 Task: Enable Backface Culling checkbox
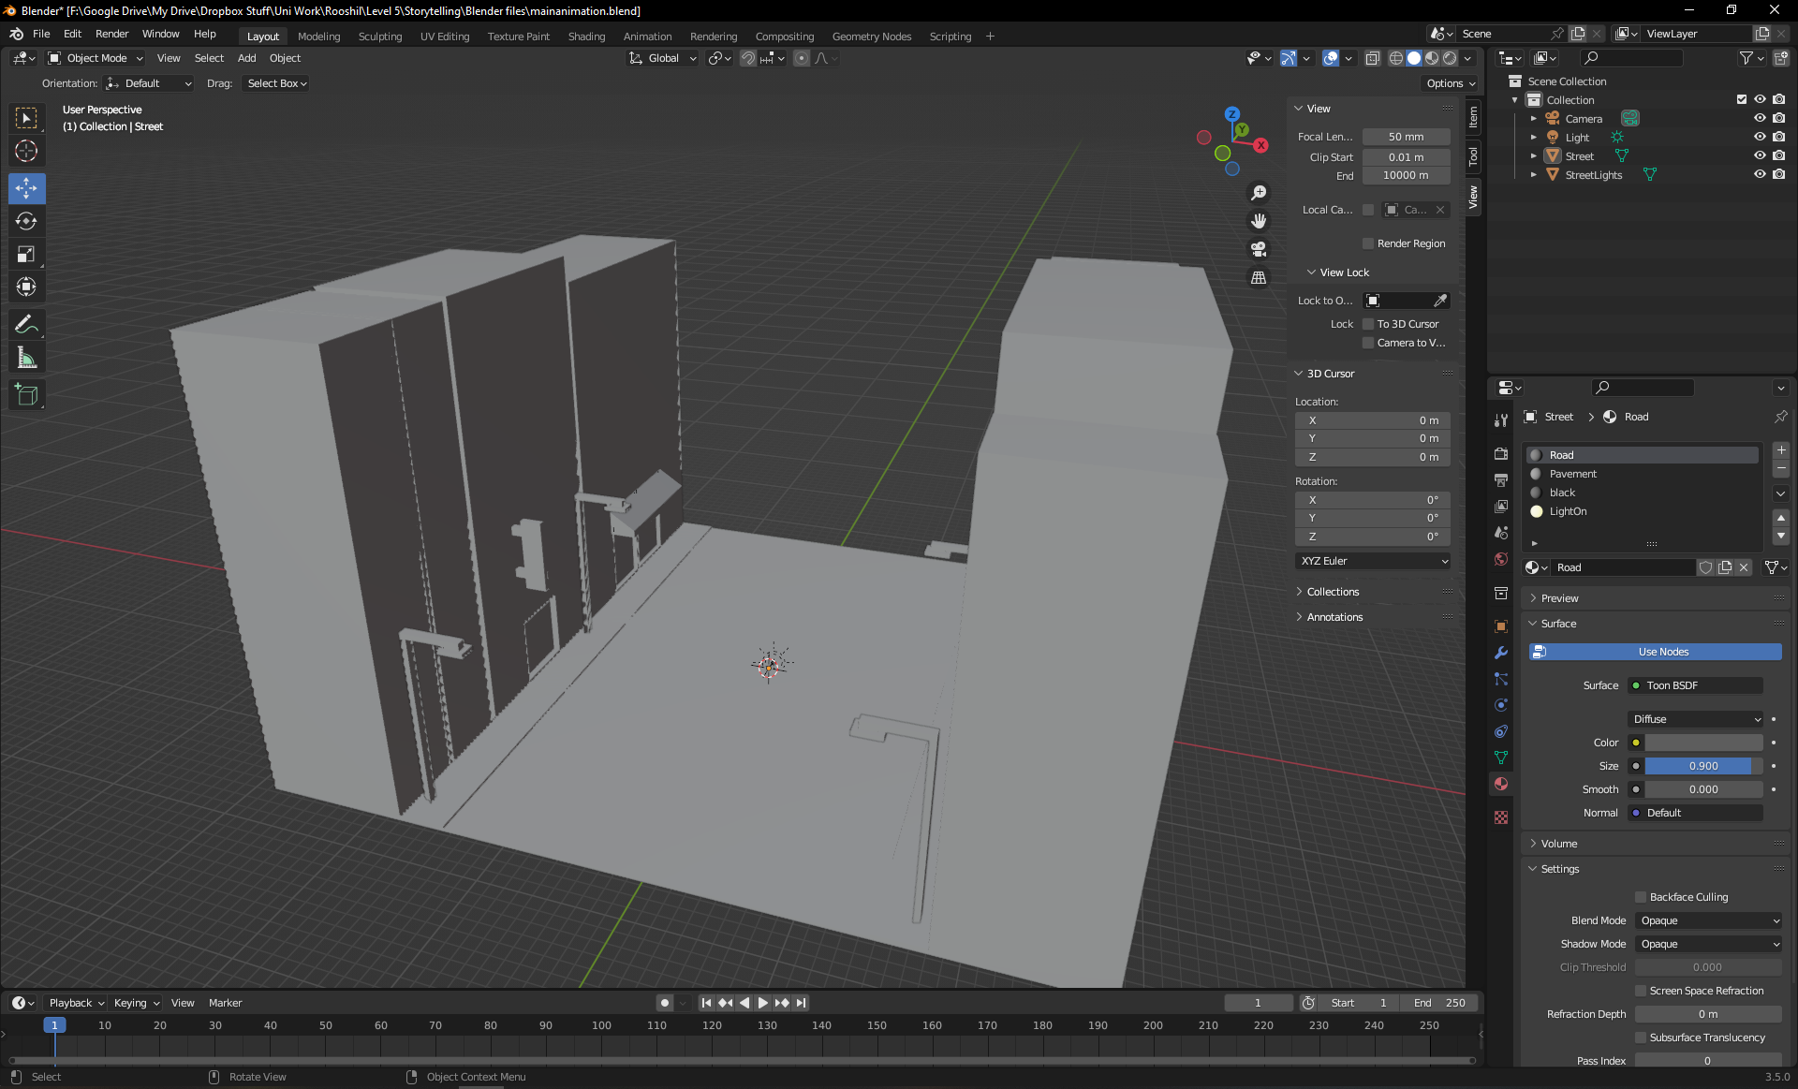(1641, 897)
